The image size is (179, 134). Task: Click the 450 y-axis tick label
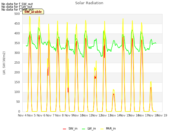pyautogui.click(x=17, y=23)
